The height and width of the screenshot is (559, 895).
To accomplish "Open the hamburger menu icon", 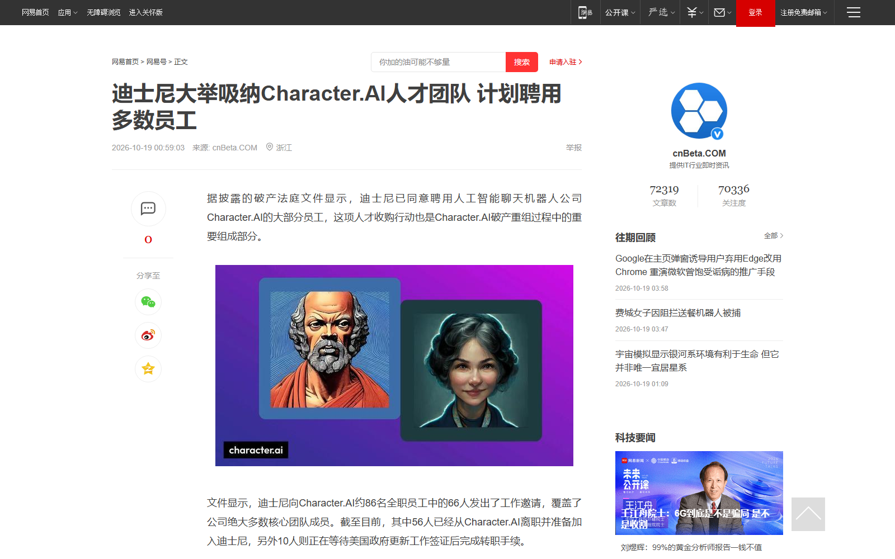I will coord(854,12).
